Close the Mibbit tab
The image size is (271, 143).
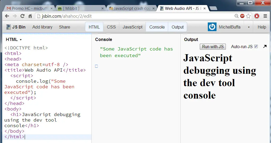point(103,8)
